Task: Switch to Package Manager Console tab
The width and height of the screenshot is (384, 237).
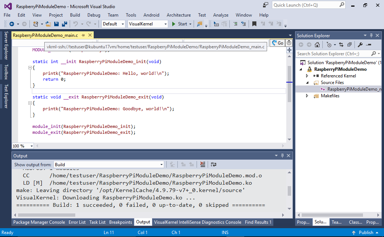Action: (x=39, y=222)
